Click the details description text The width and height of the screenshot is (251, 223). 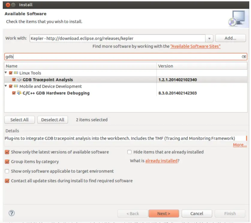coord(120,138)
